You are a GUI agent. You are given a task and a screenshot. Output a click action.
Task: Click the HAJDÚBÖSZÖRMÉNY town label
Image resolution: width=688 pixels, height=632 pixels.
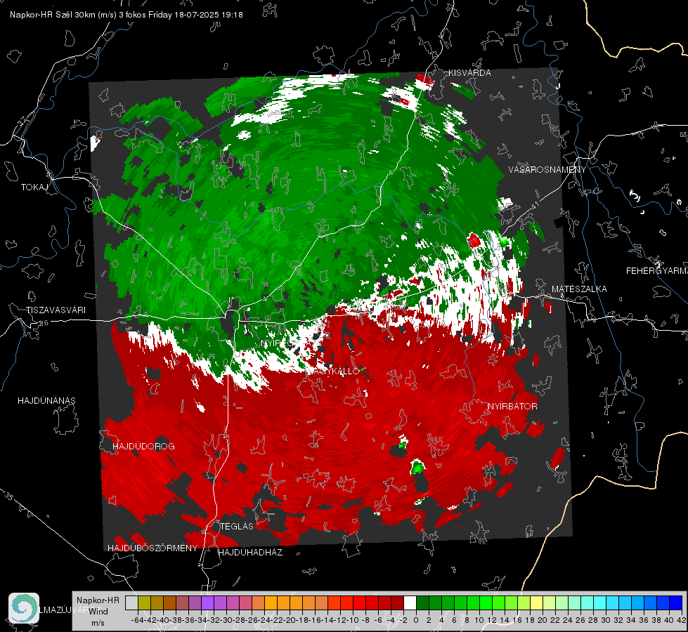pyautogui.click(x=152, y=548)
